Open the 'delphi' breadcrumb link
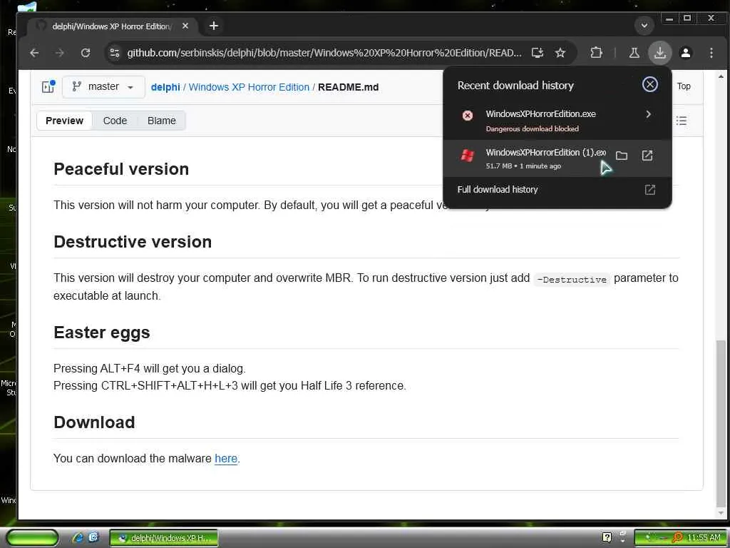 tap(165, 87)
